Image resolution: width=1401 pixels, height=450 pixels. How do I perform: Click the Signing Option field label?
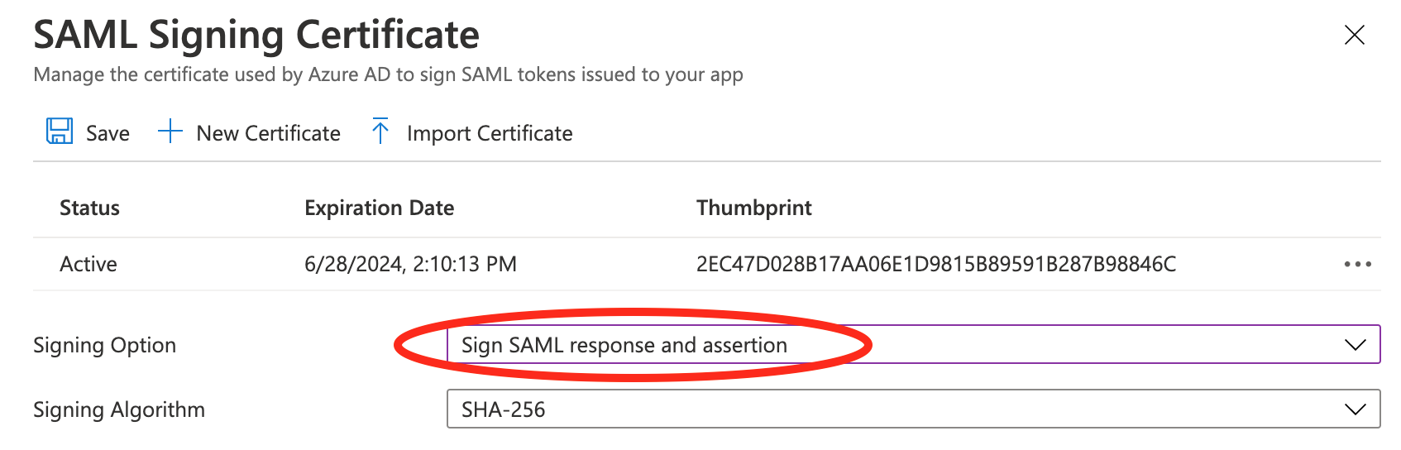pyautogui.click(x=104, y=345)
